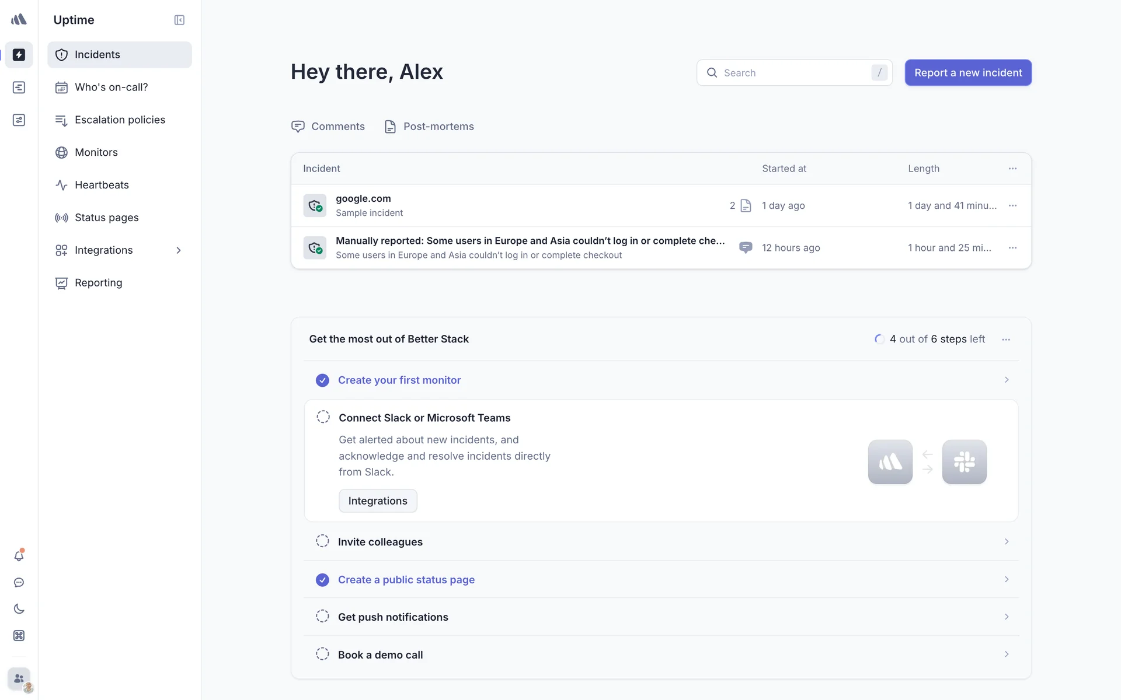The image size is (1121, 700).
Task: Toggle dark mode moon icon
Action: [19, 609]
